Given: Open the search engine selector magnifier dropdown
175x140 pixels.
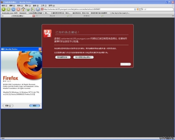Looking at the screenshot, I should [142, 9].
